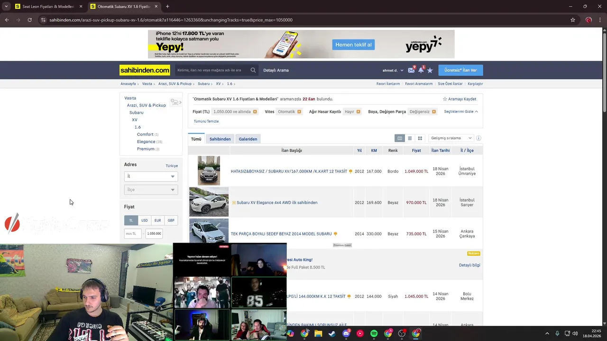Remove the Değişensiz filter tag

434,112
